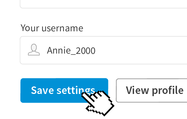Click the word 'settings' on blue button
187x119 pixels.
tap(76, 91)
